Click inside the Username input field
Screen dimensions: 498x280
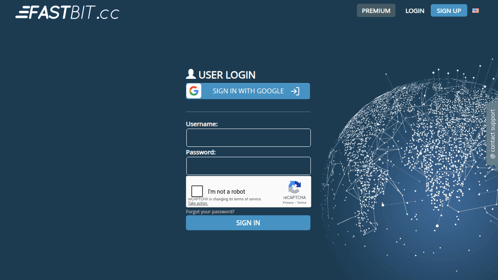point(248,138)
